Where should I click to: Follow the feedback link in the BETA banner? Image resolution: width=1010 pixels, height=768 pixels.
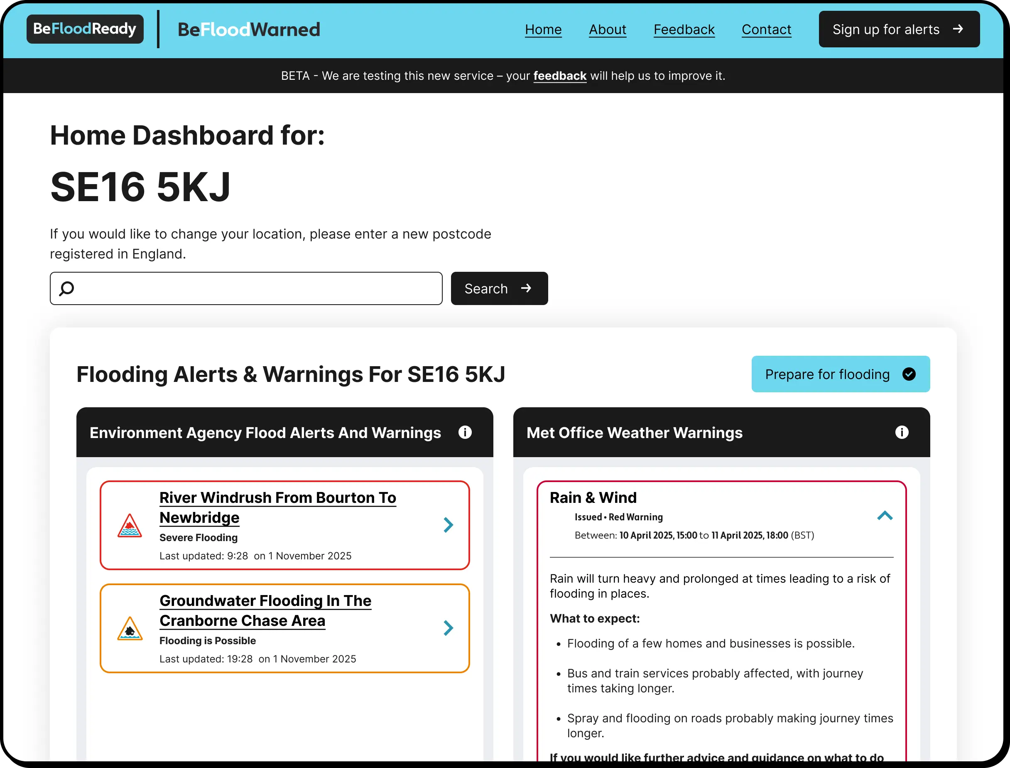click(559, 76)
